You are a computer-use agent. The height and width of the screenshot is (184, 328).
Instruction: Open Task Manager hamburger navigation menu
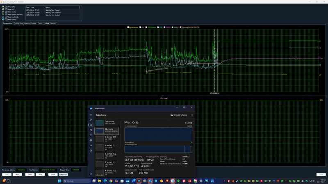pos(91,115)
